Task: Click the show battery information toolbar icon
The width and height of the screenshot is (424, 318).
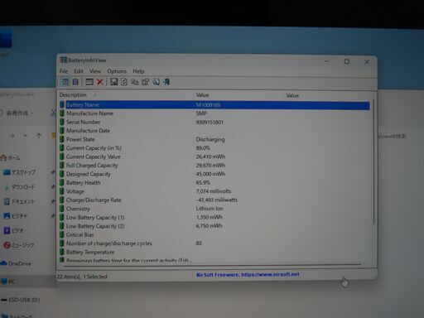Action: coord(65,82)
